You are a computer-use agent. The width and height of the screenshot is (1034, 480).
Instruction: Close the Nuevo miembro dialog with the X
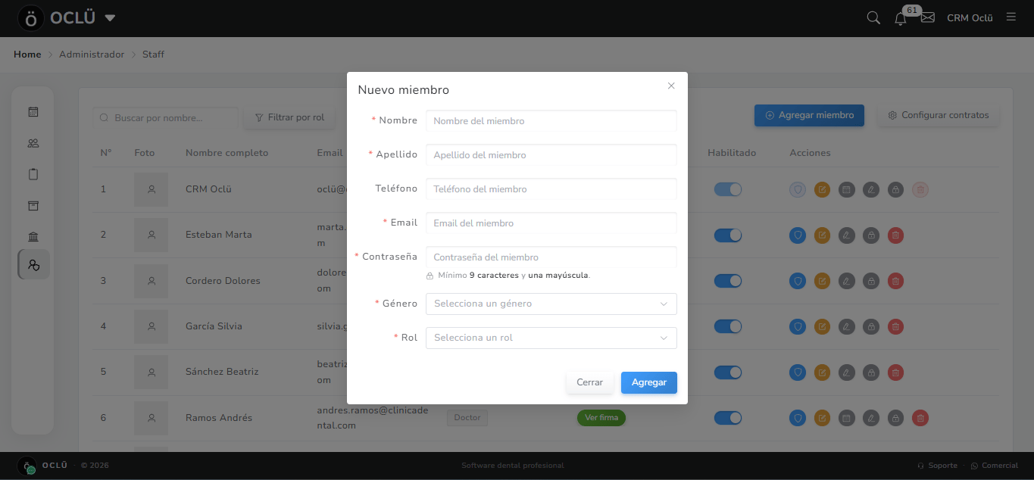[x=671, y=86]
